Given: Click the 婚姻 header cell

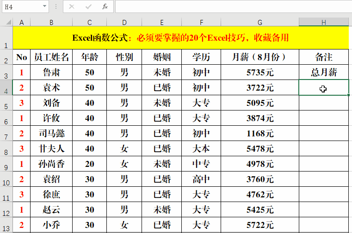Looking at the screenshot, I should point(161,57).
